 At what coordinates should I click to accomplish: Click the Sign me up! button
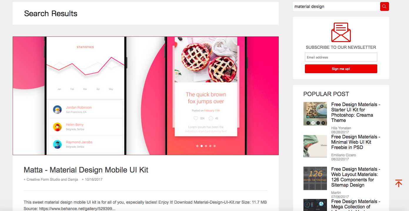coord(341,69)
